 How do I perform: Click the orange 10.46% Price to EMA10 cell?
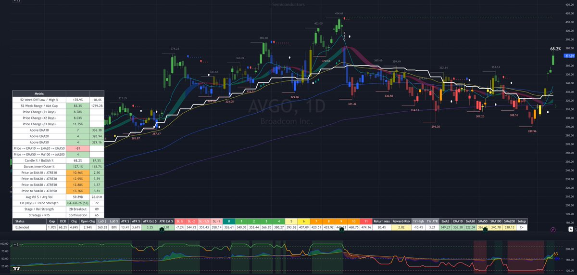click(78, 172)
